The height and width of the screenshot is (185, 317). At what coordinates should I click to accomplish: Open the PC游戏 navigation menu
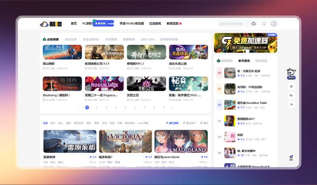pyautogui.click(x=87, y=24)
